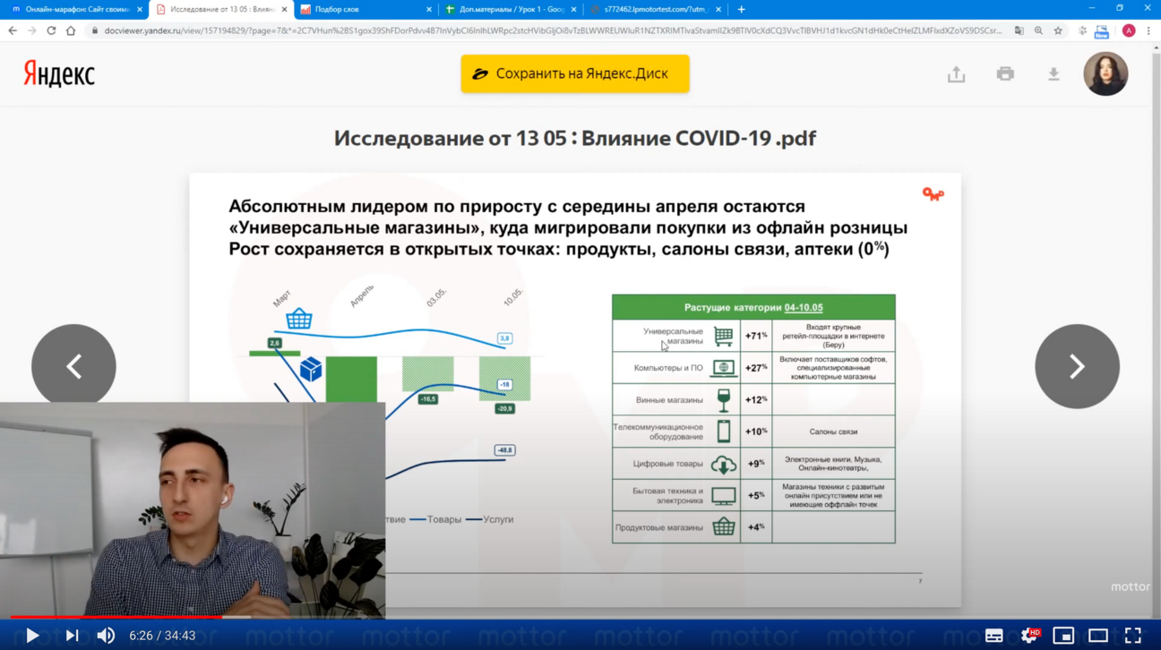Save document to Яндекс.Диск
1161x650 pixels.
pos(575,73)
